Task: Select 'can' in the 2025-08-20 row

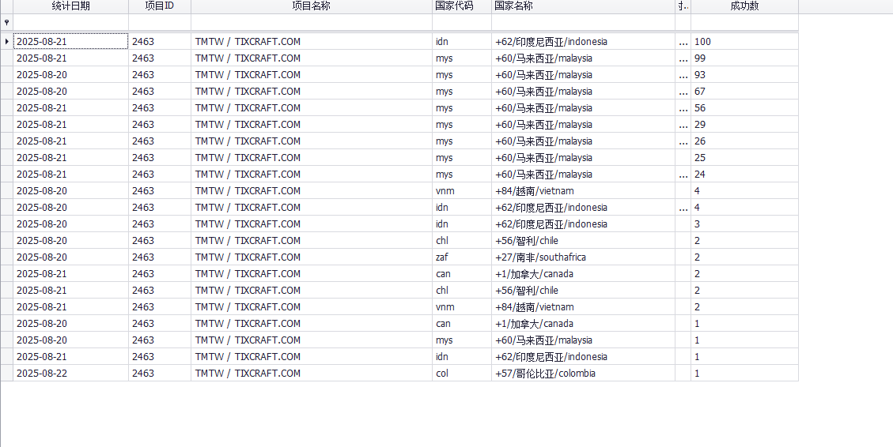Action: point(462,323)
